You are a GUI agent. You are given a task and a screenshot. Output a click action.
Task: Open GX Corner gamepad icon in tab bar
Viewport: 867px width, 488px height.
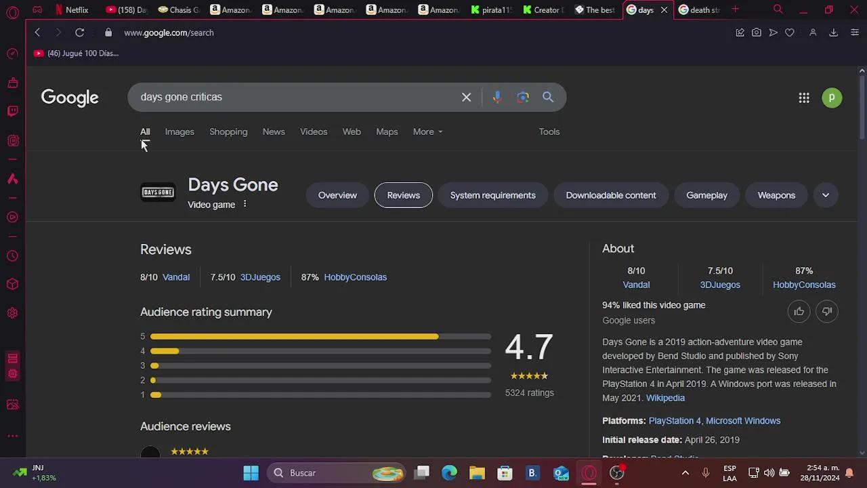pyautogui.click(x=37, y=10)
